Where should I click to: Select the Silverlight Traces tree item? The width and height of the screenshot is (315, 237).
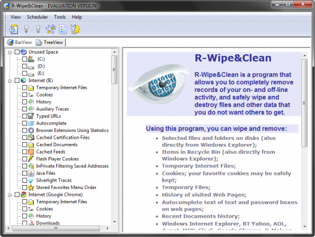[x=54, y=180]
